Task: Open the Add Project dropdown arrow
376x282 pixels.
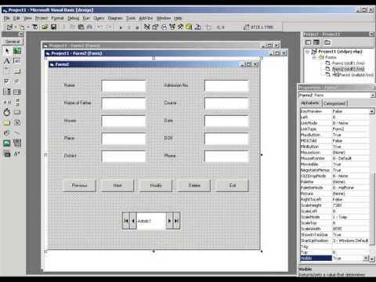Action: 16,27
